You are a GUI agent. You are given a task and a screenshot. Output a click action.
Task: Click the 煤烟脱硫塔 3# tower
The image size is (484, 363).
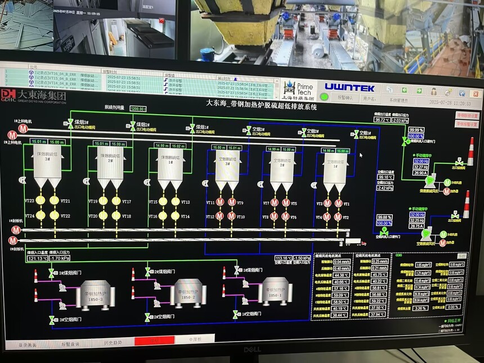[x=48, y=164]
